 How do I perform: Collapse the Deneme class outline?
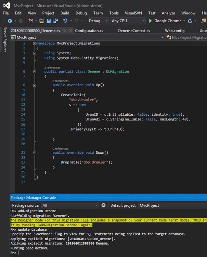click(x=35, y=72)
